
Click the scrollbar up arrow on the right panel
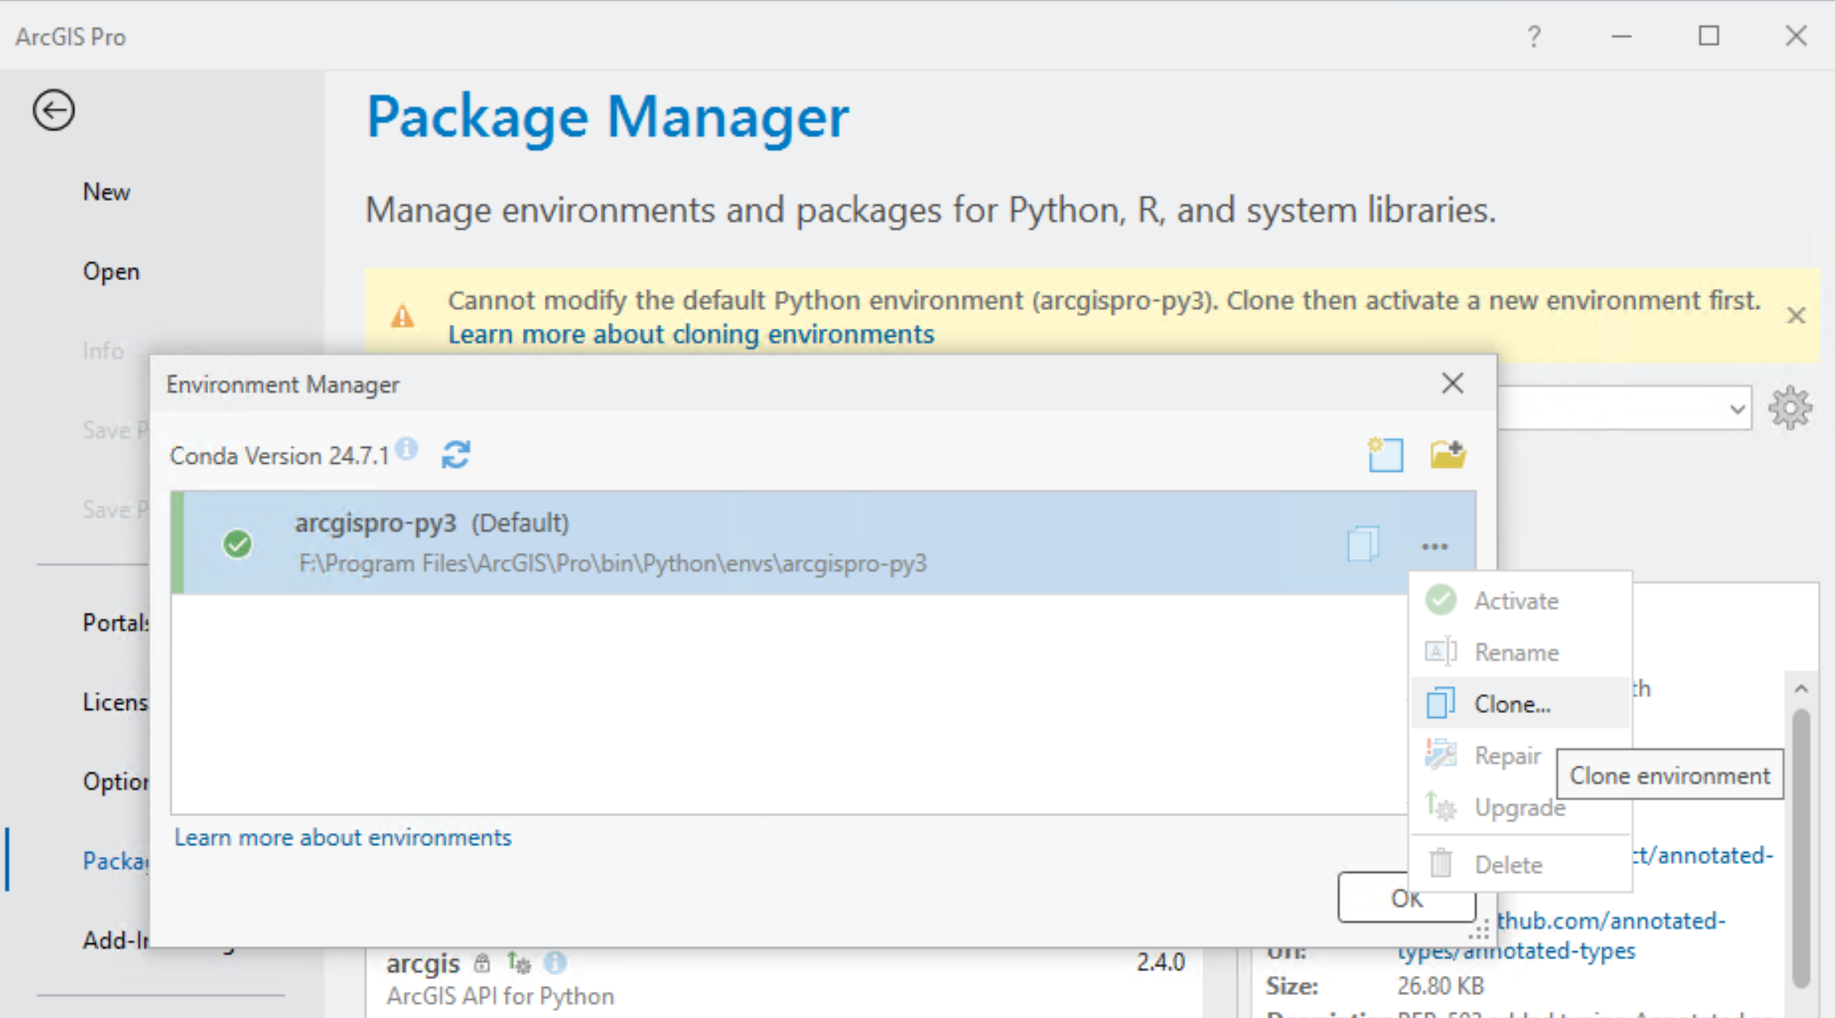click(1801, 689)
